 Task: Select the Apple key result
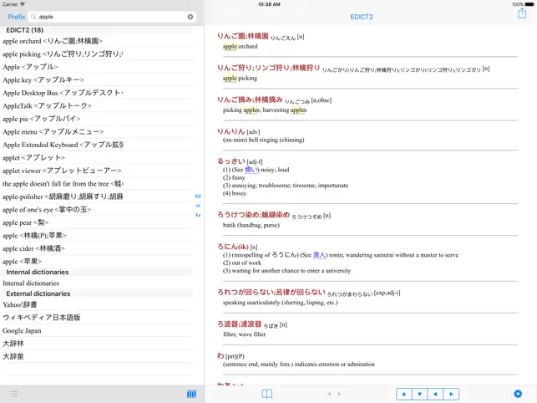pyautogui.click(x=97, y=80)
